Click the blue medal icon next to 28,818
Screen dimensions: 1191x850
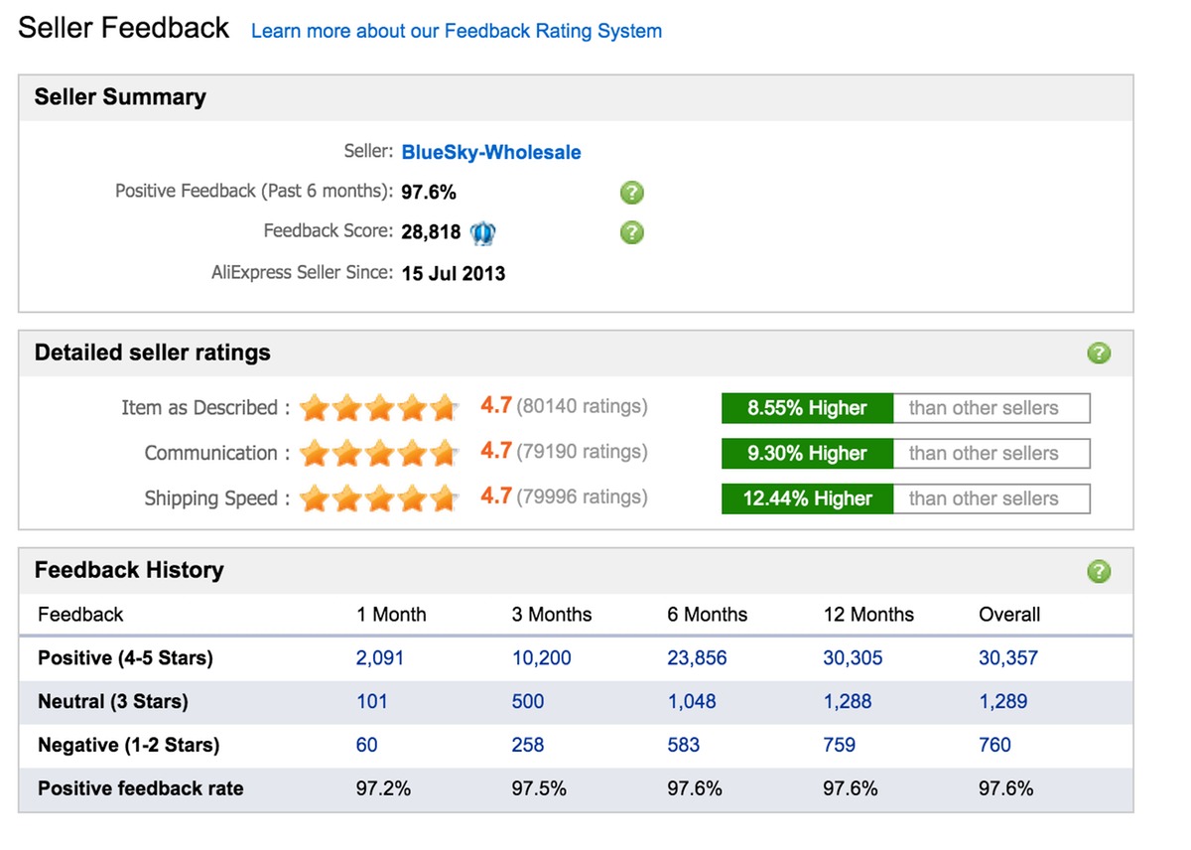pos(483,232)
